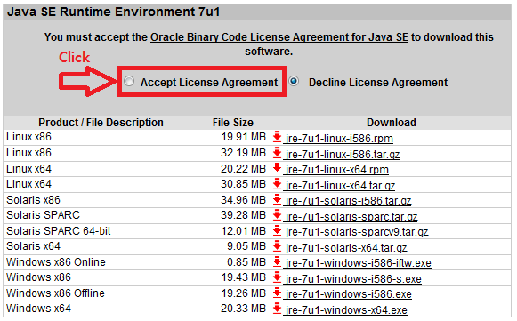Select the Solaris SPARC 64-bit description cell
Screen dimensions: 517x321
59,231
